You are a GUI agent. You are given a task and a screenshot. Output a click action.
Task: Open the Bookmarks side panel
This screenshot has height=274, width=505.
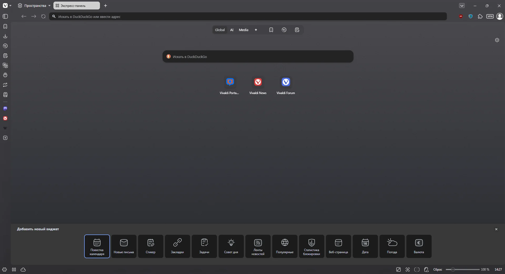click(x=5, y=26)
